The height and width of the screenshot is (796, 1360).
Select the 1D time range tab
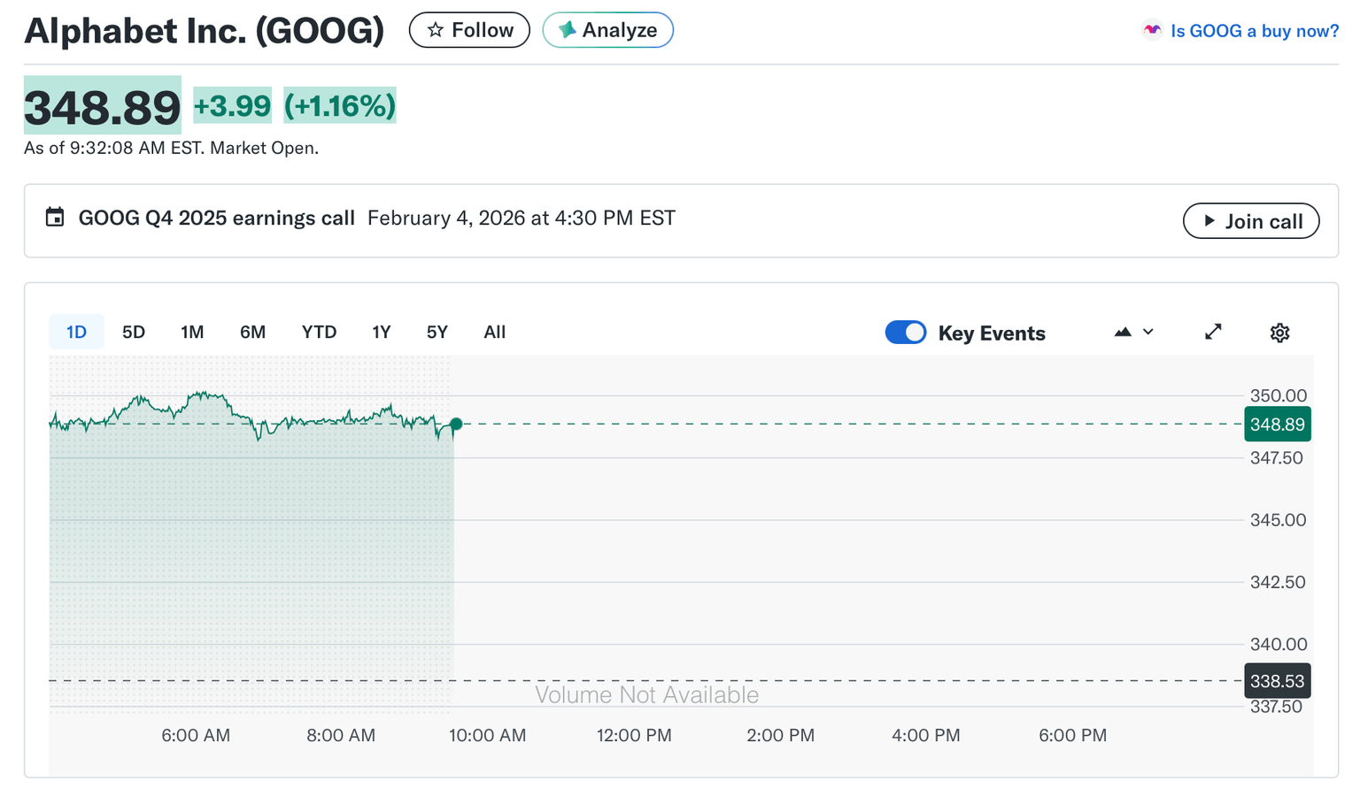pyautogui.click(x=76, y=333)
